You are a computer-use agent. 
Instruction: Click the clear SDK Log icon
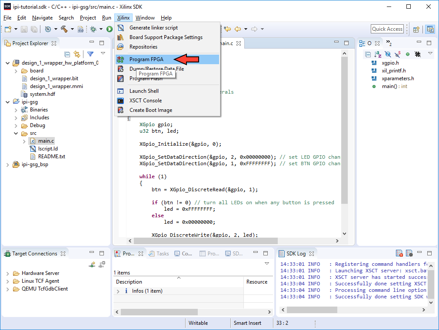click(x=399, y=253)
